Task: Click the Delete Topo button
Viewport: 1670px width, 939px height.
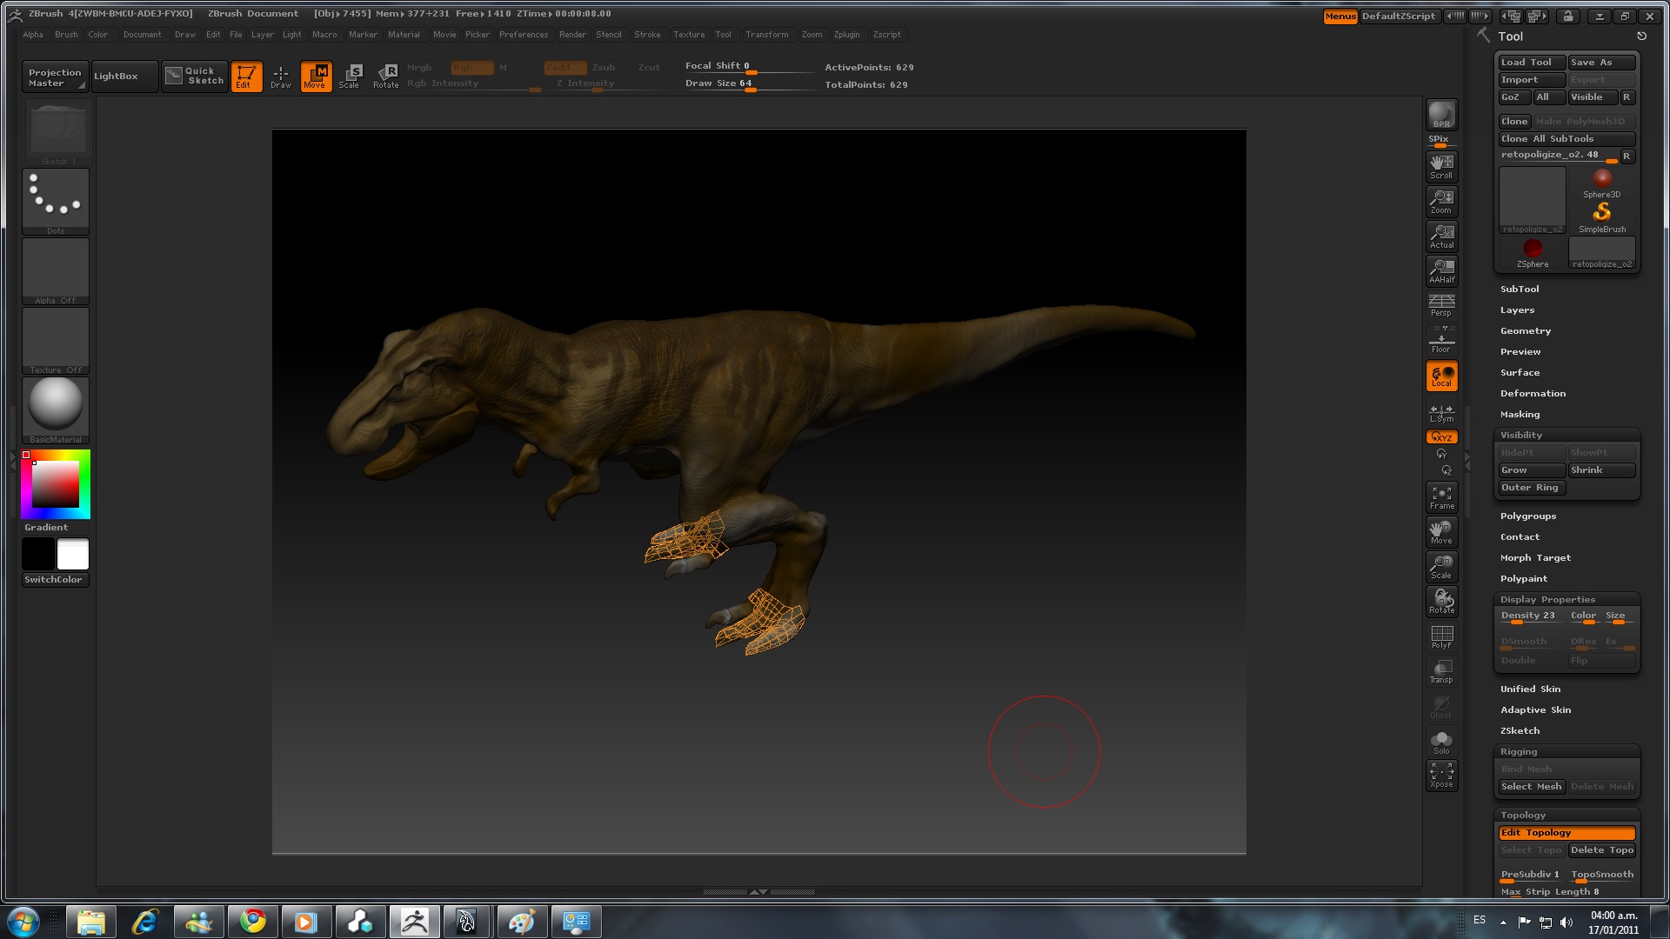Action: click(1601, 849)
